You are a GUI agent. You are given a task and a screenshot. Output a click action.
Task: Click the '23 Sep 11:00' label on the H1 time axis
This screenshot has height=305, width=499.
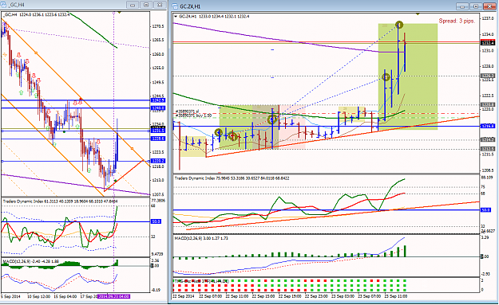click(395, 296)
